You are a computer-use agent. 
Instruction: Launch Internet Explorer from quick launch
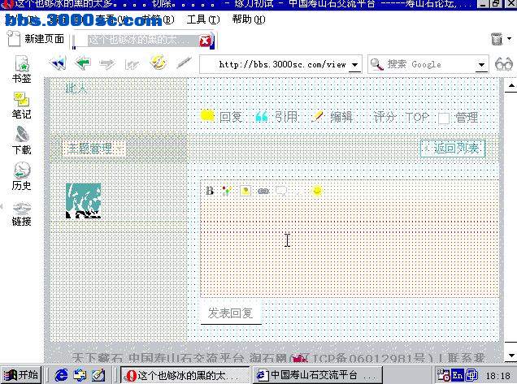click(61, 375)
